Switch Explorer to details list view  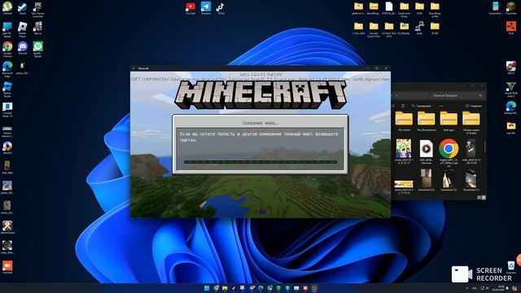[x=479, y=197]
